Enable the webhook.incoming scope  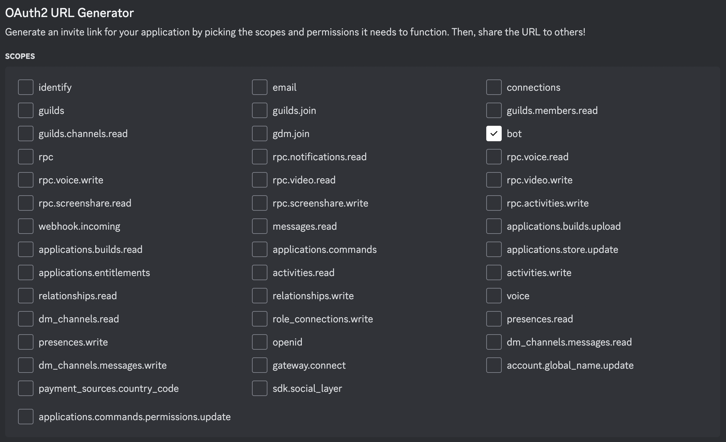(26, 226)
